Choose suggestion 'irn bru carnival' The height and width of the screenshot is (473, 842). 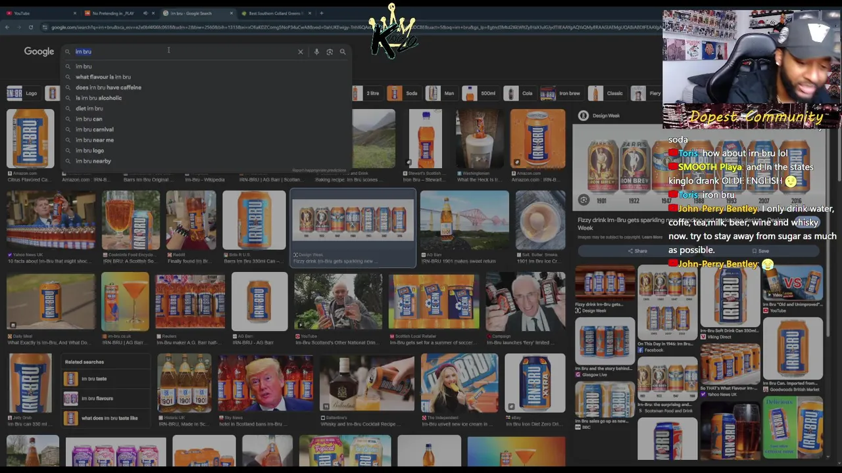(95, 129)
